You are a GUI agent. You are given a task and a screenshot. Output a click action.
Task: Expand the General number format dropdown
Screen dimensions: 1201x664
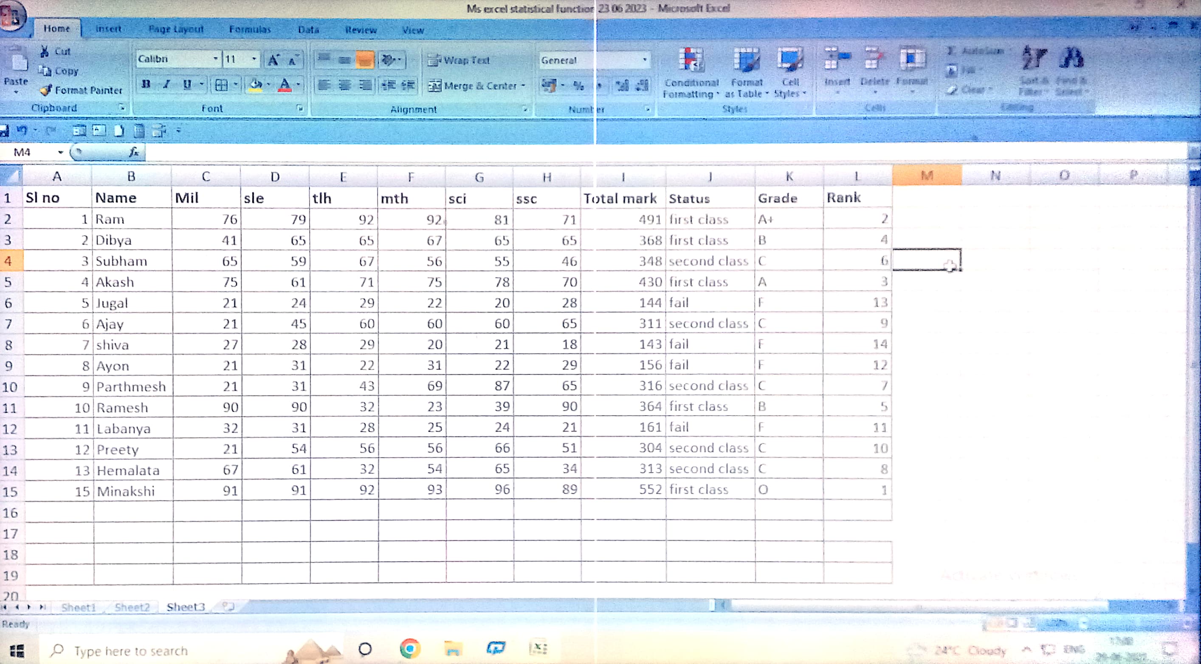pyautogui.click(x=644, y=59)
